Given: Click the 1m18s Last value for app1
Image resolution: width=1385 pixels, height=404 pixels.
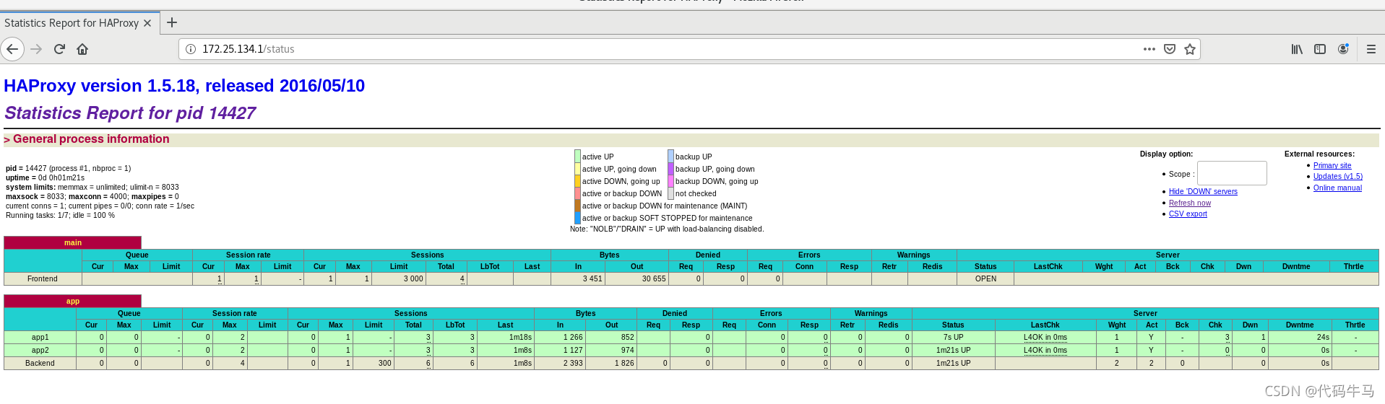Looking at the screenshot, I should (x=520, y=337).
